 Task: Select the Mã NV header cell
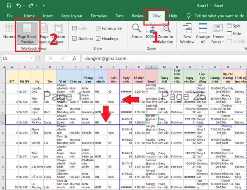(25, 76)
